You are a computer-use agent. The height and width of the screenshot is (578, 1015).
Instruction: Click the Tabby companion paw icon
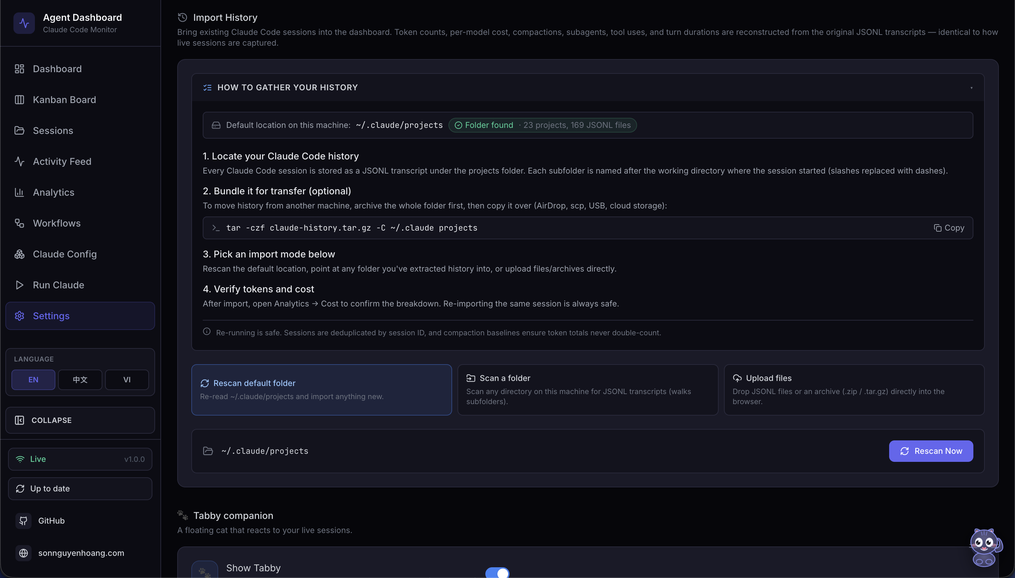[x=183, y=515]
